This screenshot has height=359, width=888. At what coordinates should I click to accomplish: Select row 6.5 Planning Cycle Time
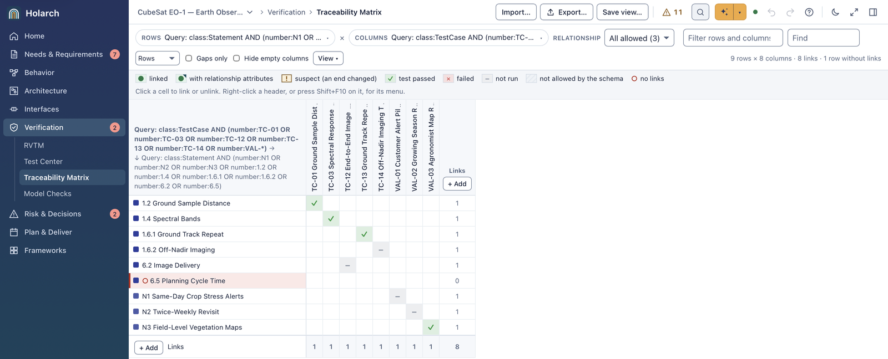click(218, 281)
